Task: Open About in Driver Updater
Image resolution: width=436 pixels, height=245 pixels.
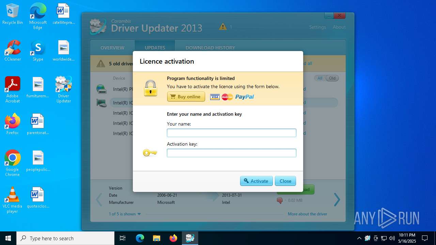Action: tap(339, 27)
